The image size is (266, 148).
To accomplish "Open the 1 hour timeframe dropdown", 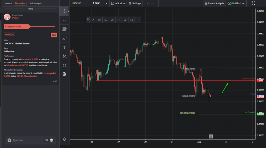I will click(x=100, y=3).
